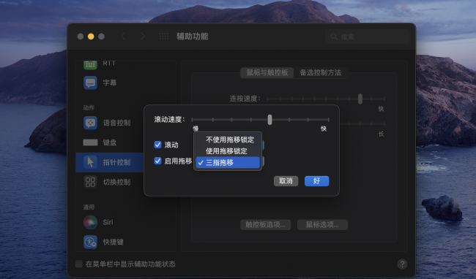Image resolution: width=476 pixels, height=279 pixels.
Task: Open 鼠标选项… button
Action: [x=322, y=224]
